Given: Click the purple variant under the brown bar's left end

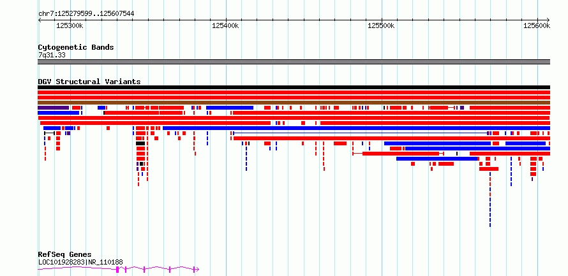Looking at the screenshot, I should (x=53, y=108).
